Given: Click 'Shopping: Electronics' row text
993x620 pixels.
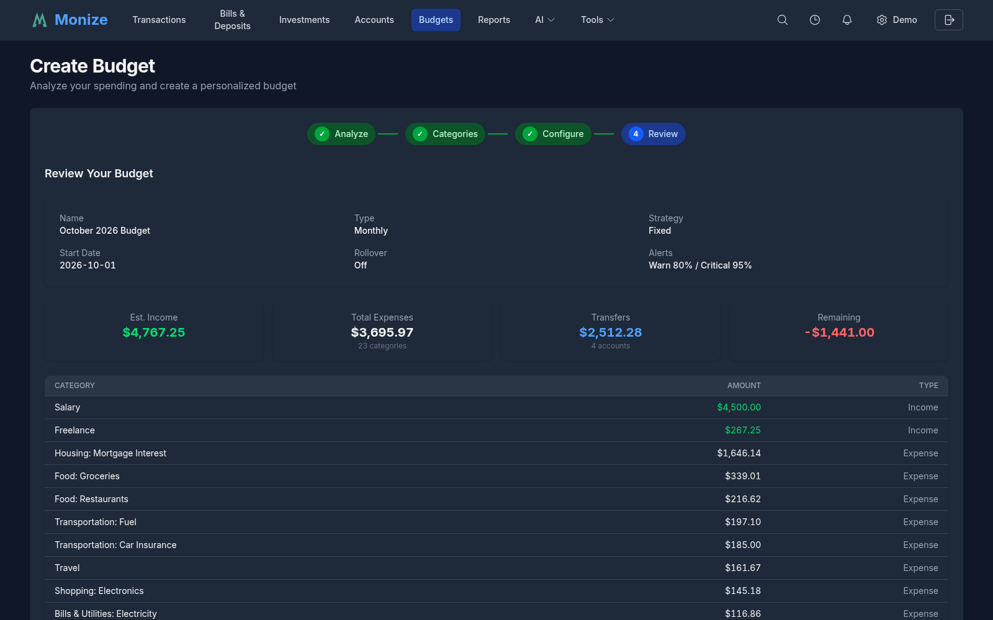Looking at the screenshot, I should click(x=99, y=591).
